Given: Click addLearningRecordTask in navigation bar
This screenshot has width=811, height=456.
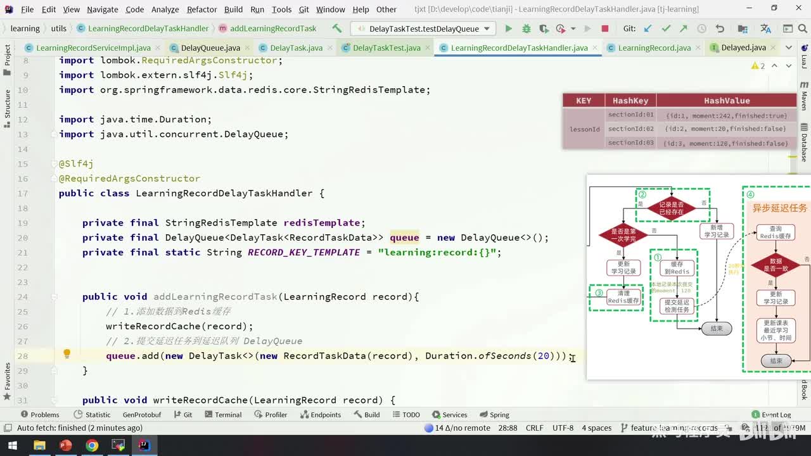Looking at the screenshot, I should point(272,28).
